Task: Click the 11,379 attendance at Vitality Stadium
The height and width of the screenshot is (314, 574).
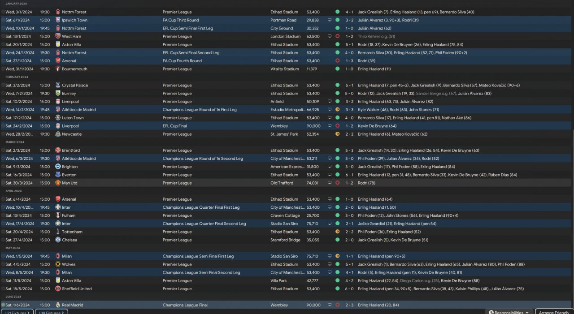Action: point(313,69)
